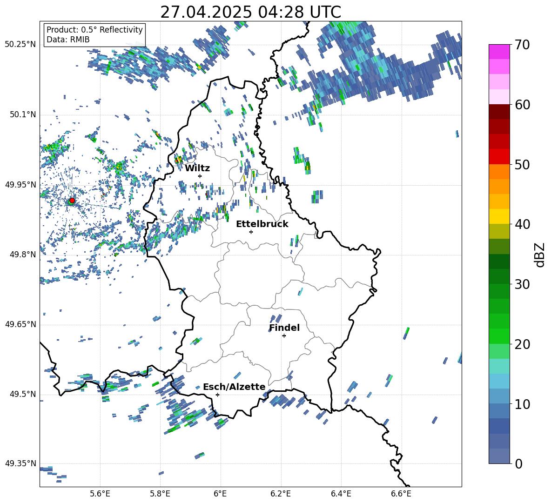Click the longitude label 6.2°E
The height and width of the screenshot is (503, 551).
click(x=281, y=494)
